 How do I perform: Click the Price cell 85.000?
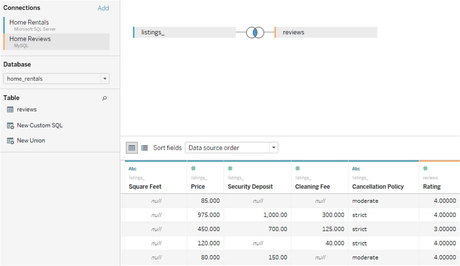click(x=205, y=201)
